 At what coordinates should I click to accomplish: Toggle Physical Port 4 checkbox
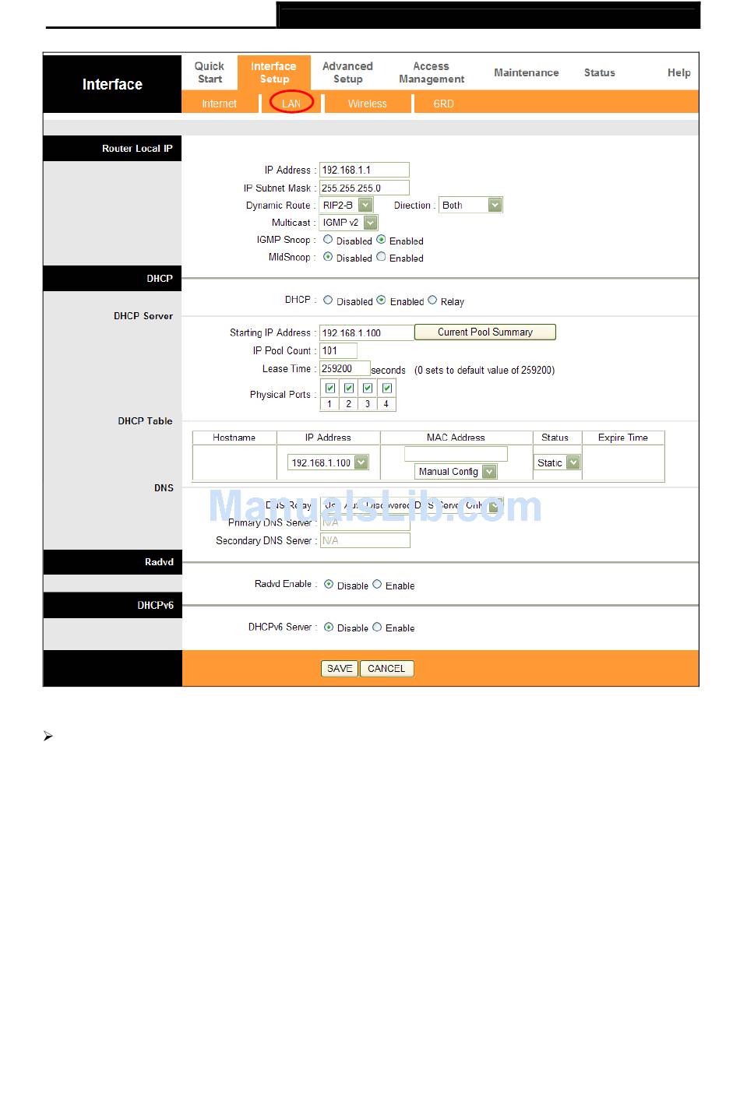point(387,388)
